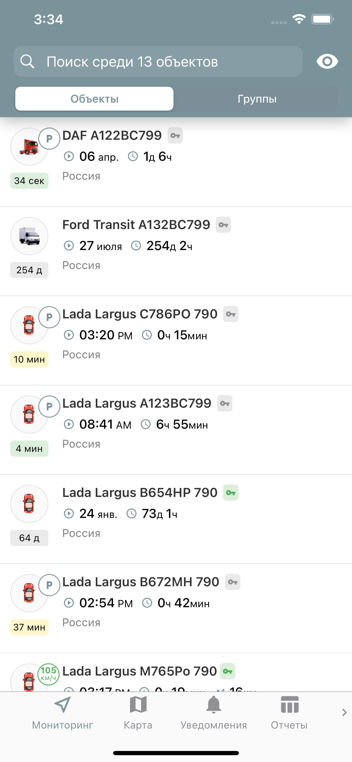352x762 pixels.
Task: Tap the 105 km/h speed badge
Action: (48, 674)
